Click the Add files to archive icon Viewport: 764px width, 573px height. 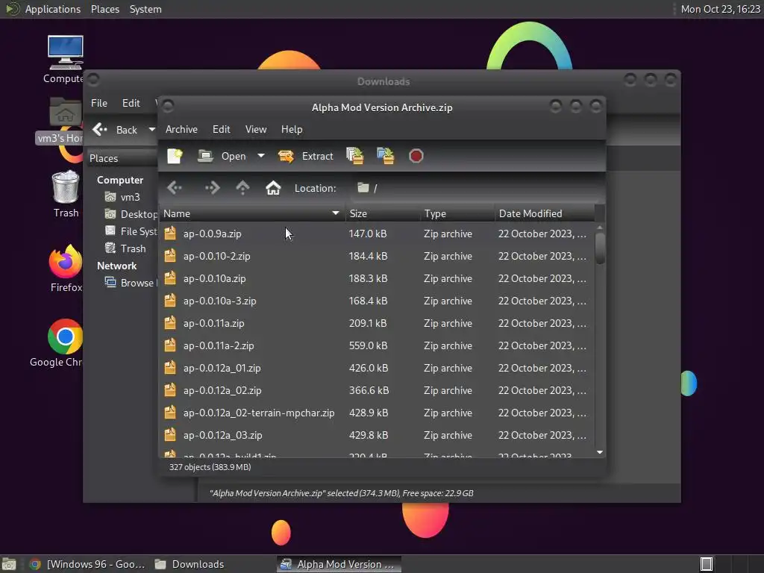[x=354, y=156]
